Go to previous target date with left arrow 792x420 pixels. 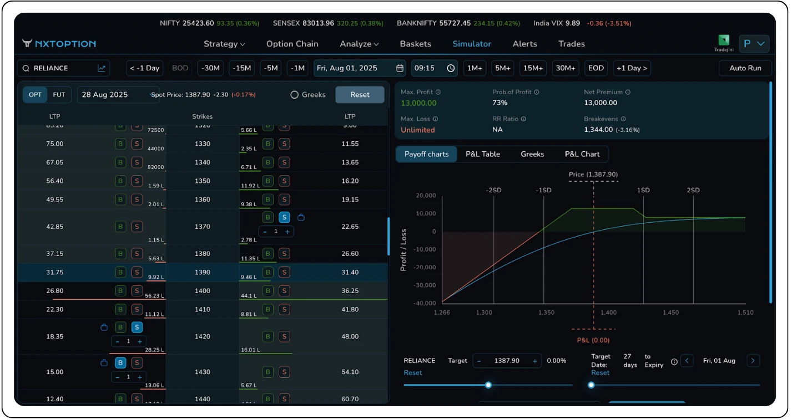coord(687,361)
